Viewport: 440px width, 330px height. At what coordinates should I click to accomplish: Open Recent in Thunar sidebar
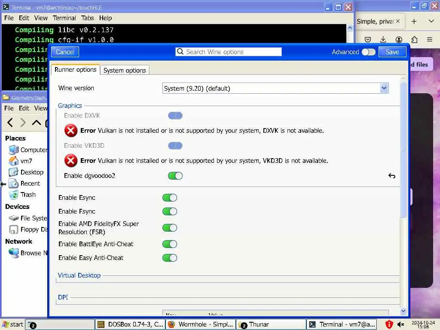click(x=24, y=183)
